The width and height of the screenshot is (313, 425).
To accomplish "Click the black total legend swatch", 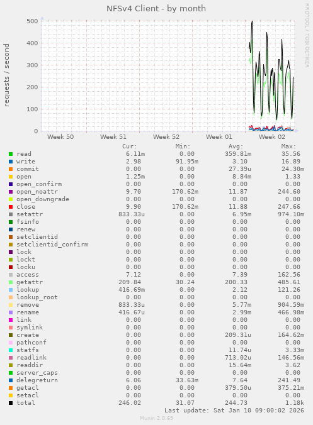I will [11, 403].
